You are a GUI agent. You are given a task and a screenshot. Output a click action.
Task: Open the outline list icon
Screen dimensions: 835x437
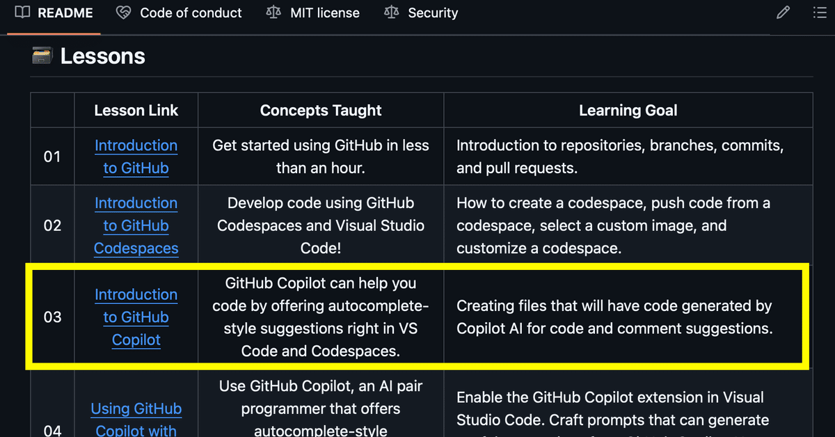coord(820,13)
